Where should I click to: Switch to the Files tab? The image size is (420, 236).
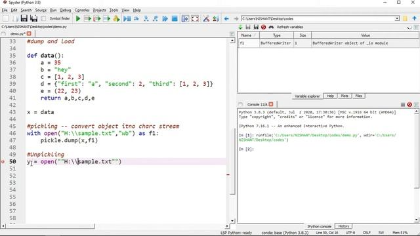pyautogui.click(x=359, y=96)
